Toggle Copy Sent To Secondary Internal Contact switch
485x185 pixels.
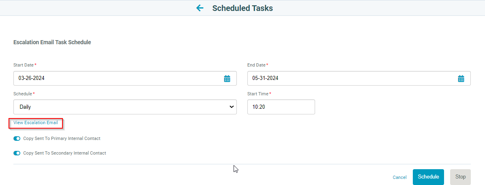click(17, 153)
